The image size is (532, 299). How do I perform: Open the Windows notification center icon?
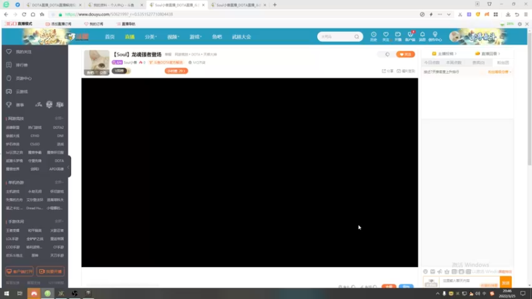523,294
